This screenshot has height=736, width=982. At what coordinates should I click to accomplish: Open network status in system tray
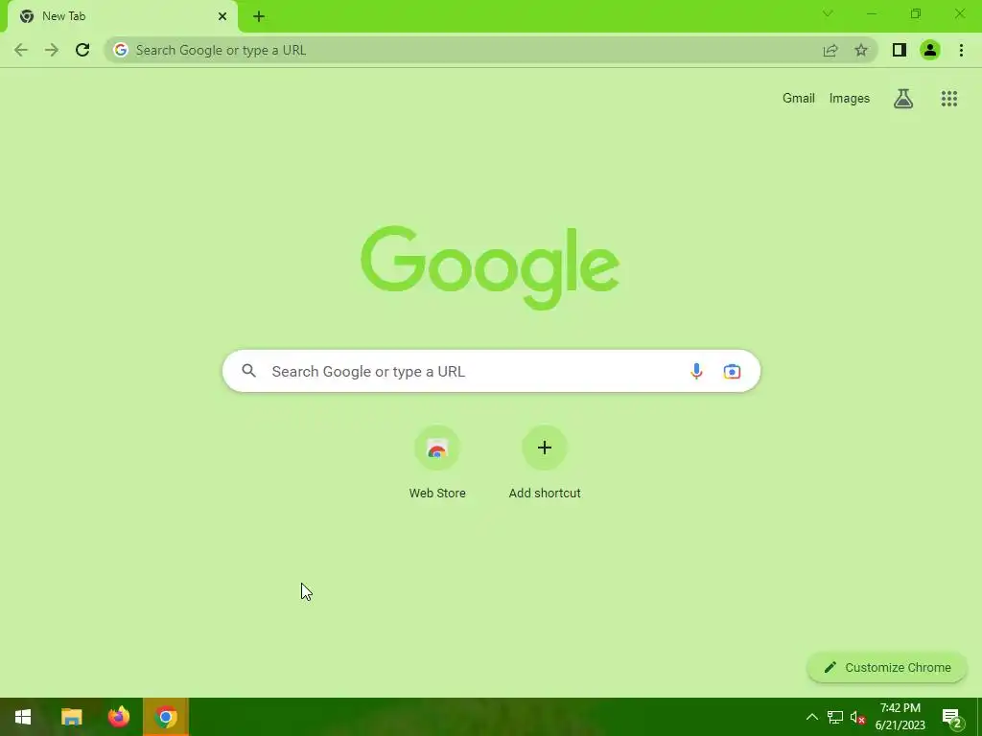(x=835, y=717)
